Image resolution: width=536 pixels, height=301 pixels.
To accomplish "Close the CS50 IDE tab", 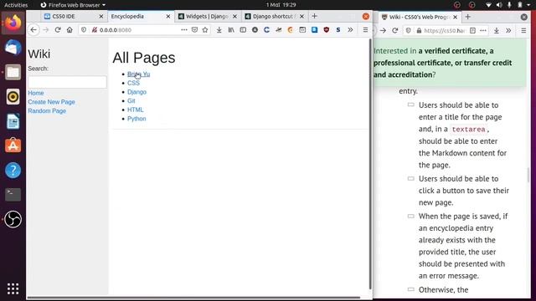I will click(101, 17).
